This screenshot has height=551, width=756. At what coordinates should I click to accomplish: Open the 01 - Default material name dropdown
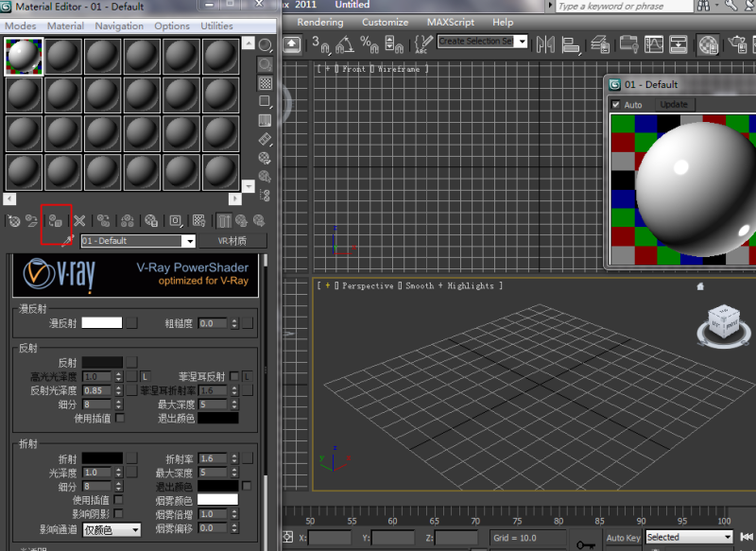coord(187,241)
